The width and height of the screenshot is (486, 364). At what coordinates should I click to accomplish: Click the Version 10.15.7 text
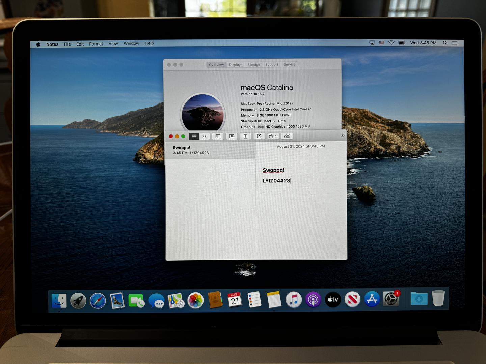pyautogui.click(x=252, y=94)
